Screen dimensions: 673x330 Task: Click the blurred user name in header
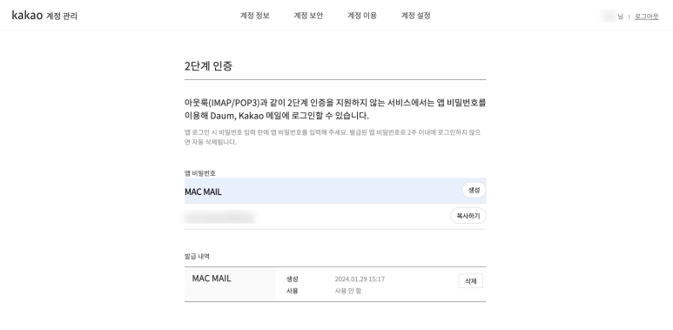coord(610,17)
